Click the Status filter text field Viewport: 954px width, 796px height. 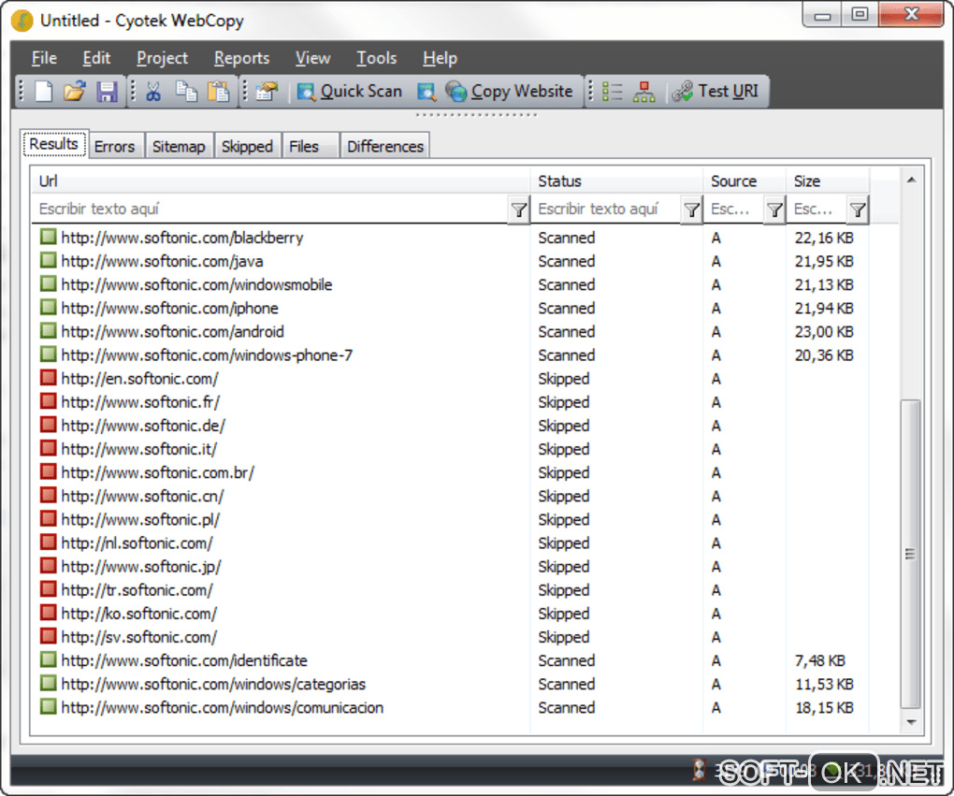(606, 209)
